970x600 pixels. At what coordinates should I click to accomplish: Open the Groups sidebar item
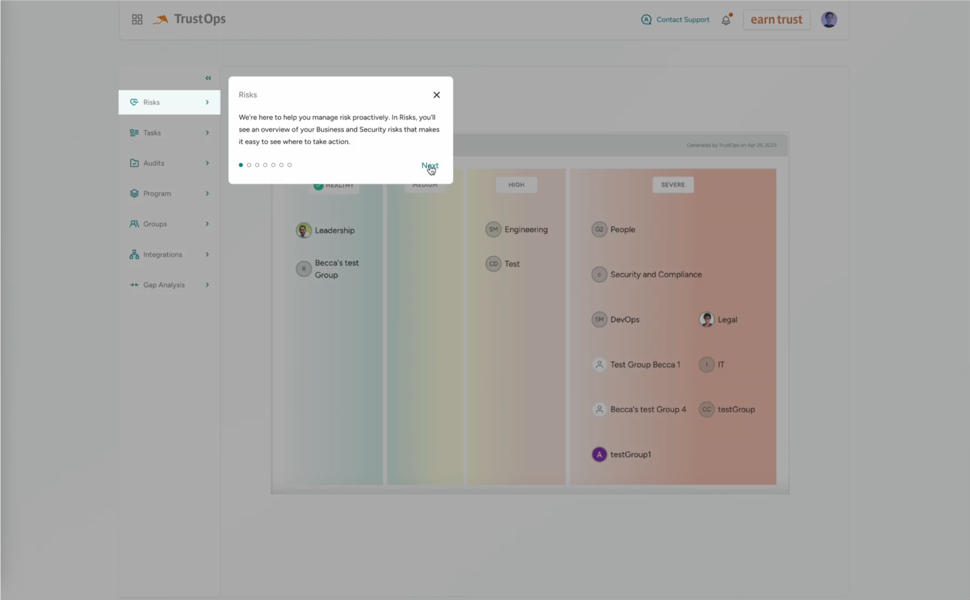[x=155, y=224]
